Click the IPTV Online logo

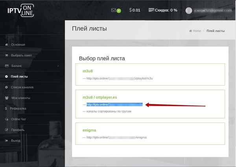pos(21,10)
